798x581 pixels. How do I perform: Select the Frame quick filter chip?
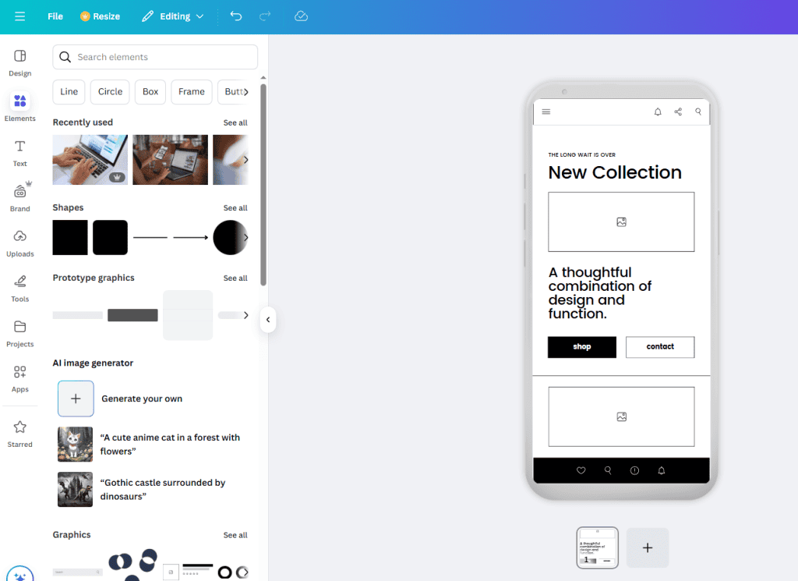tap(192, 92)
